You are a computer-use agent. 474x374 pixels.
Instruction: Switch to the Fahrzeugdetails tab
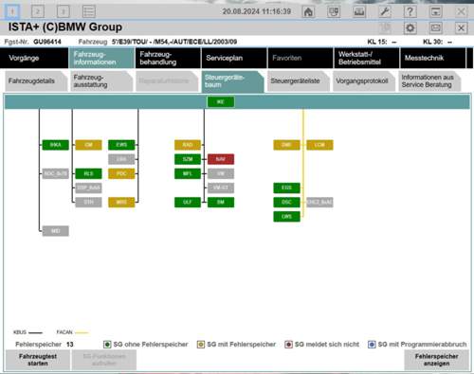pyautogui.click(x=36, y=81)
